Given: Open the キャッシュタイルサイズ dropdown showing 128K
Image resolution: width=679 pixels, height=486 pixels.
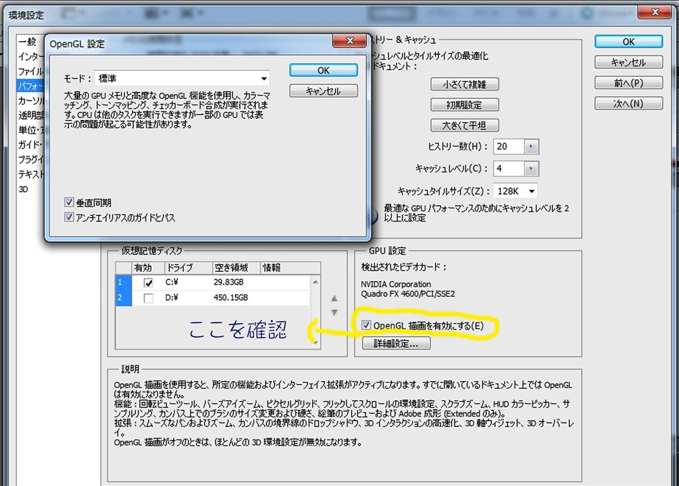Looking at the screenshot, I should pos(516,191).
